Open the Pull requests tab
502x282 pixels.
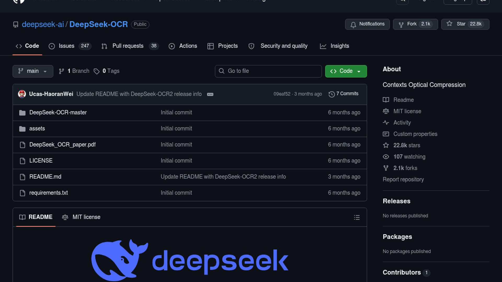click(x=128, y=46)
